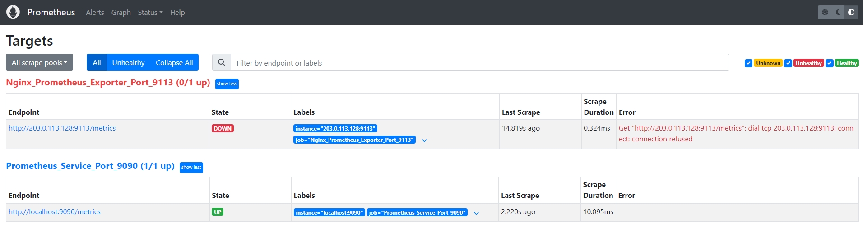Open the All scrape pools dropdown

[x=39, y=63]
